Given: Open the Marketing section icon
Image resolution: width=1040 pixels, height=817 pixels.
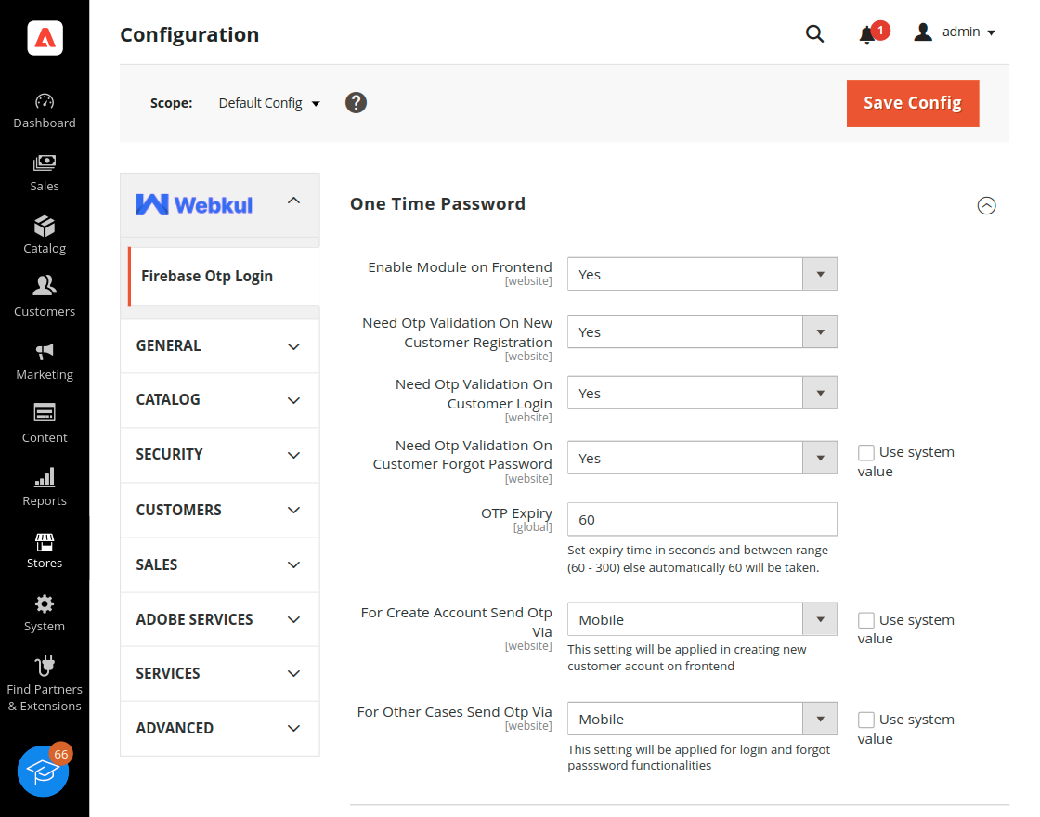Looking at the screenshot, I should [44, 360].
